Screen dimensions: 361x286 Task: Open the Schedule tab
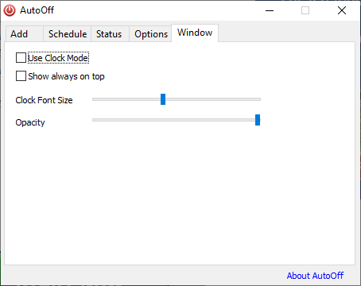coord(68,34)
